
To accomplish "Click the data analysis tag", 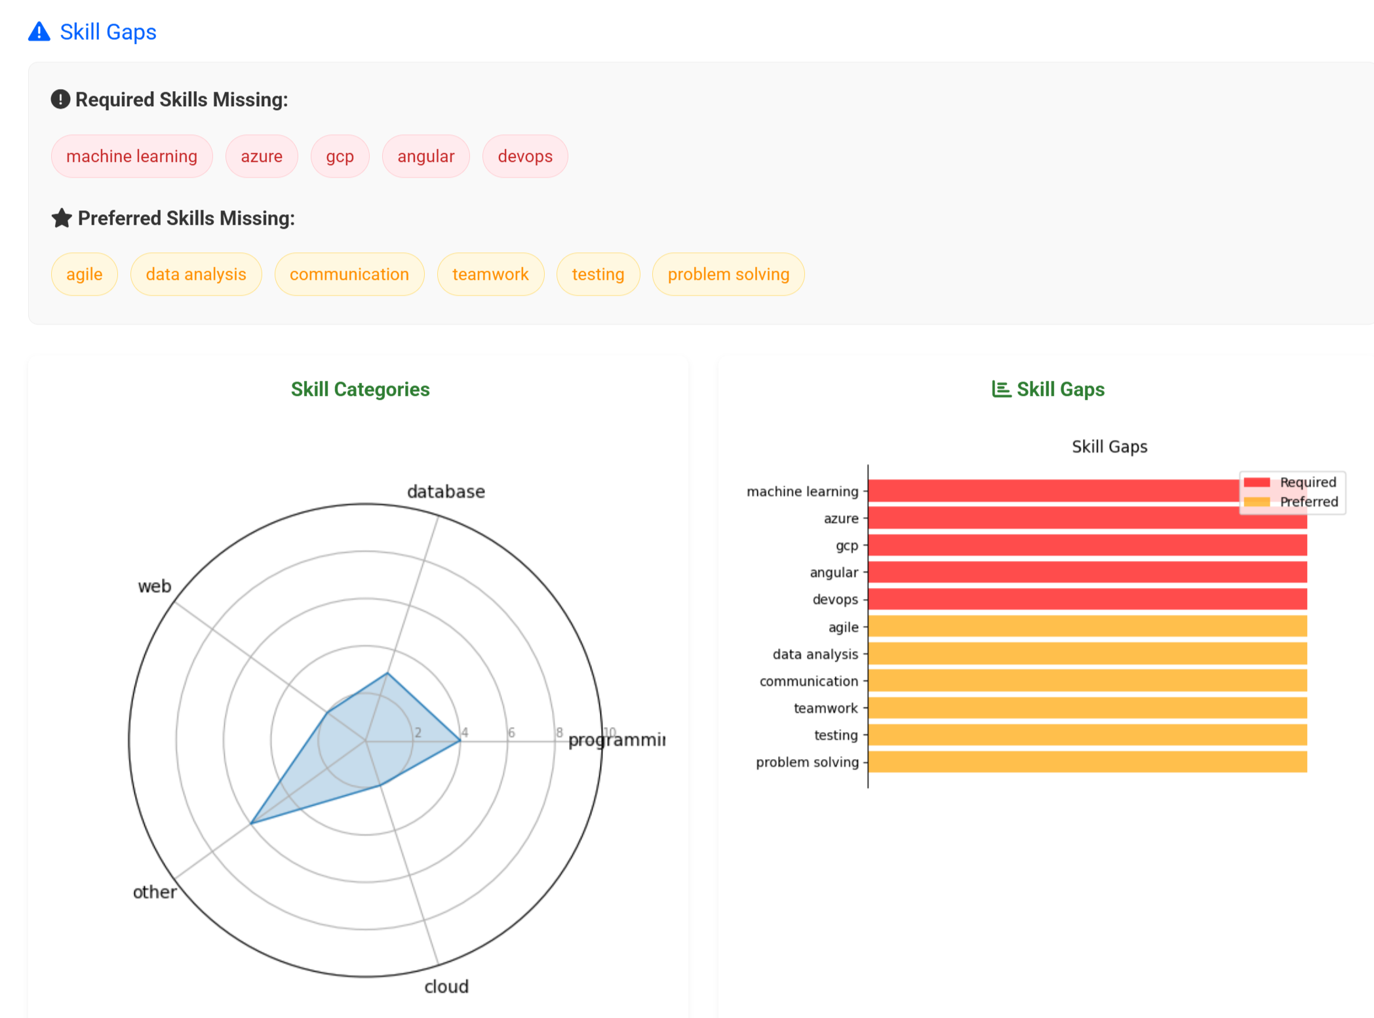I will (x=195, y=274).
